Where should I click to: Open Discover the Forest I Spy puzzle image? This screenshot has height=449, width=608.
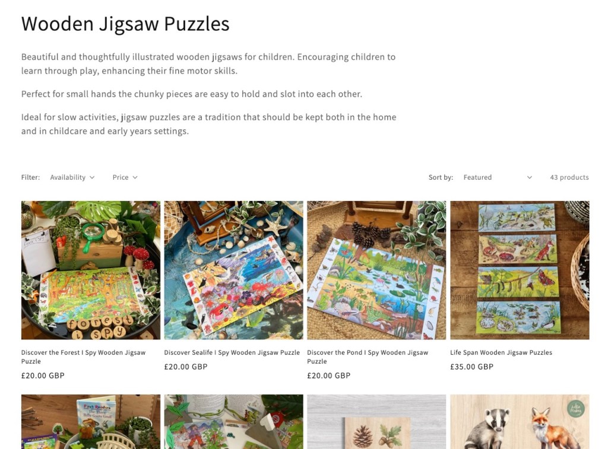(x=91, y=270)
